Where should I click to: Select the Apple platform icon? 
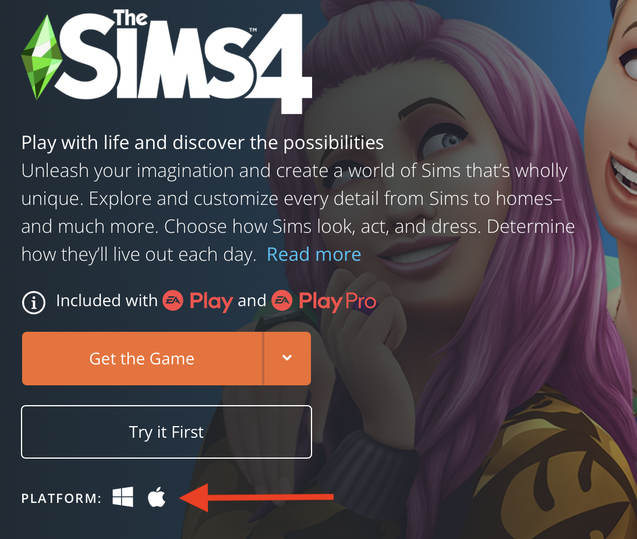(x=157, y=497)
